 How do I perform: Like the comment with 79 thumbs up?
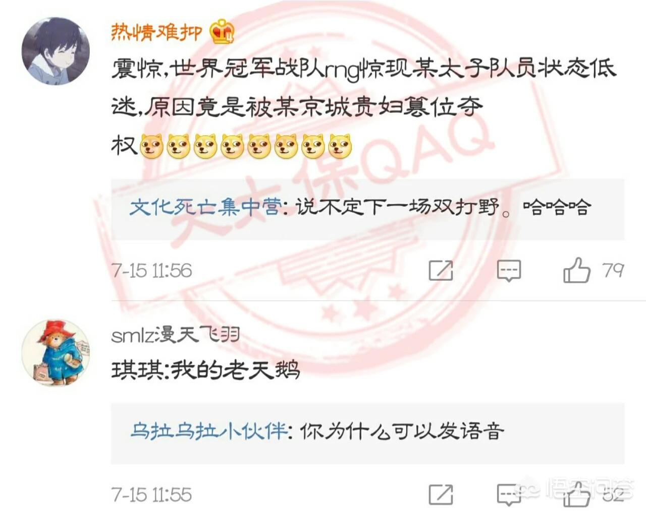tap(576, 270)
